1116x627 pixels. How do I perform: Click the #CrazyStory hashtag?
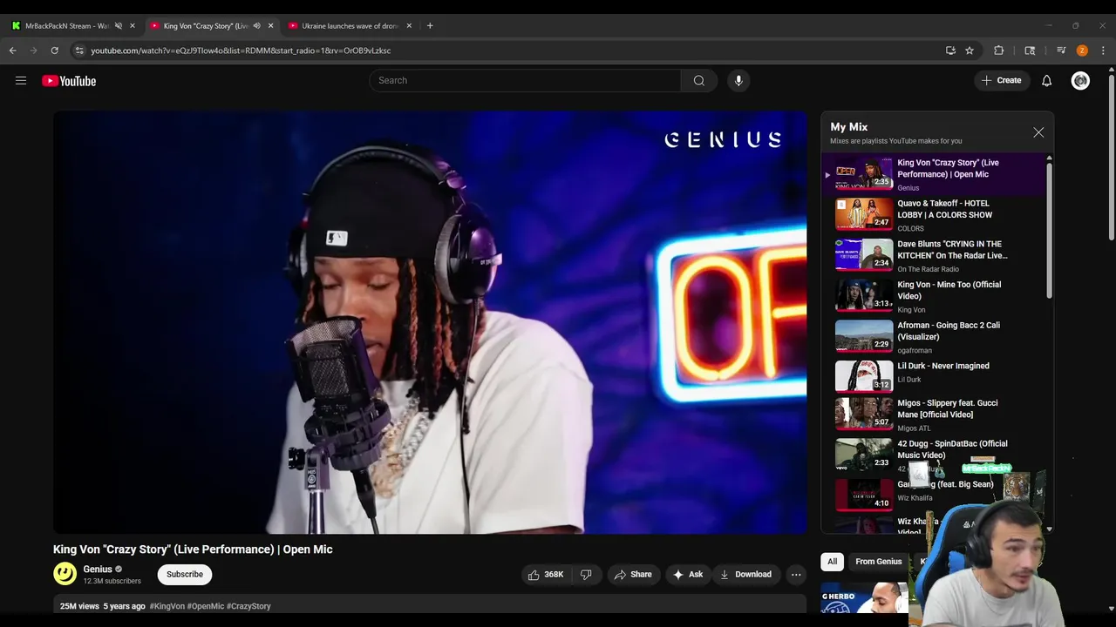(x=248, y=606)
